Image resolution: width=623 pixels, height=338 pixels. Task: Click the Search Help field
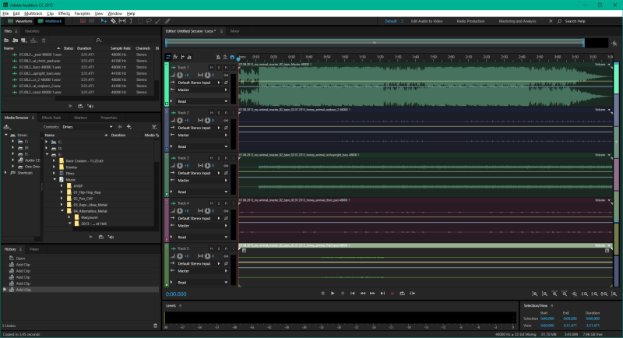575,21
